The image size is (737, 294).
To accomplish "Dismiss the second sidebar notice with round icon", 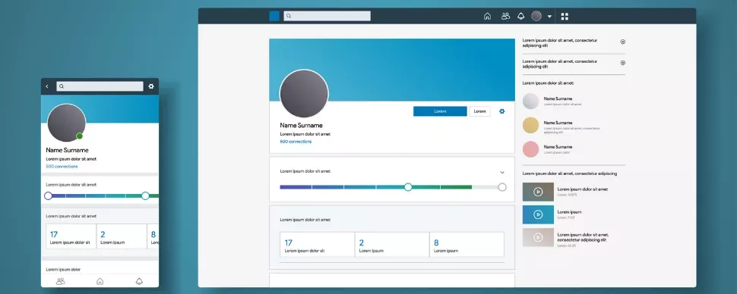I will [623, 63].
